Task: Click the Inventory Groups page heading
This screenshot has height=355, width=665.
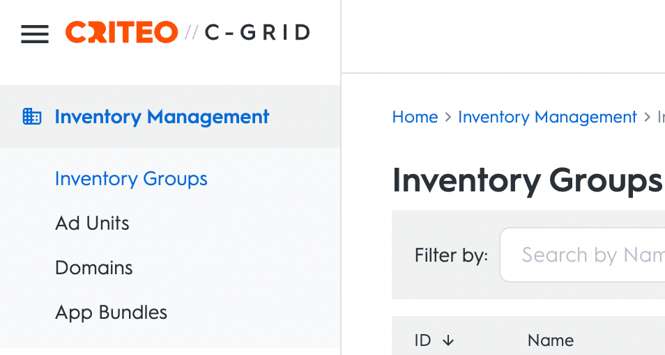Action: (x=527, y=181)
